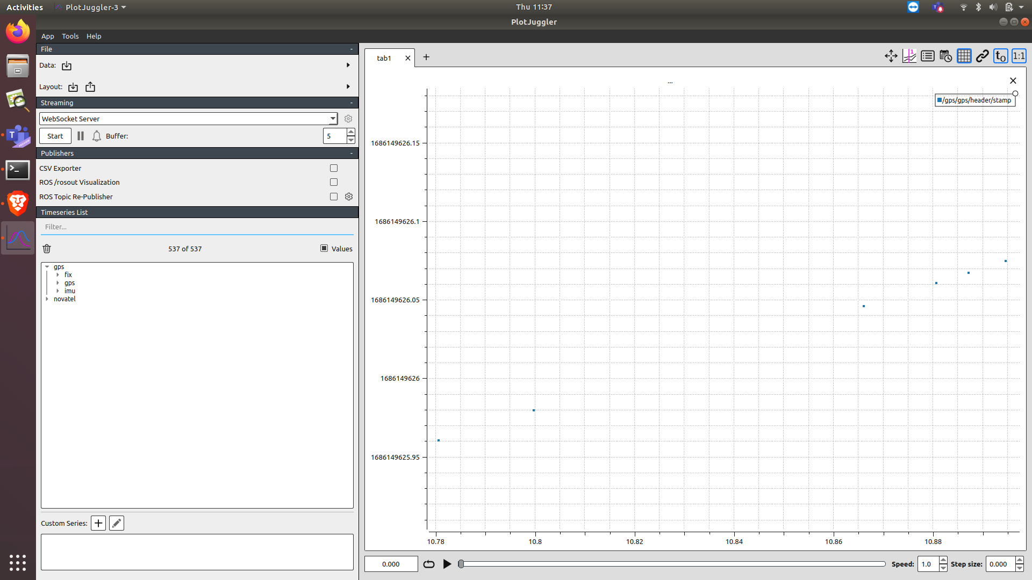Enable the CSV Exporter publisher
Image resolution: width=1032 pixels, height=580 pixels.
click(334, 168)
